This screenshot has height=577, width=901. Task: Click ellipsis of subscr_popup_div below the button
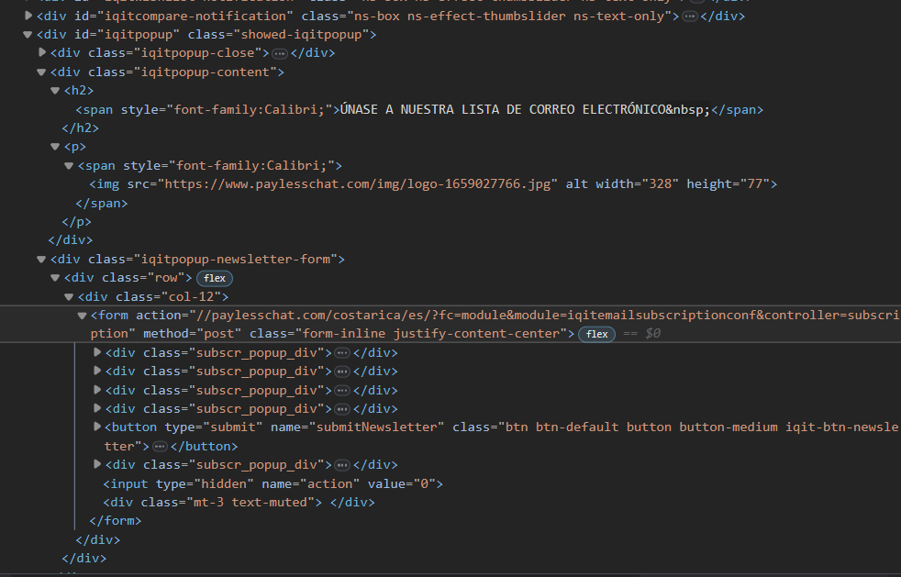click(x=342, y=465)
